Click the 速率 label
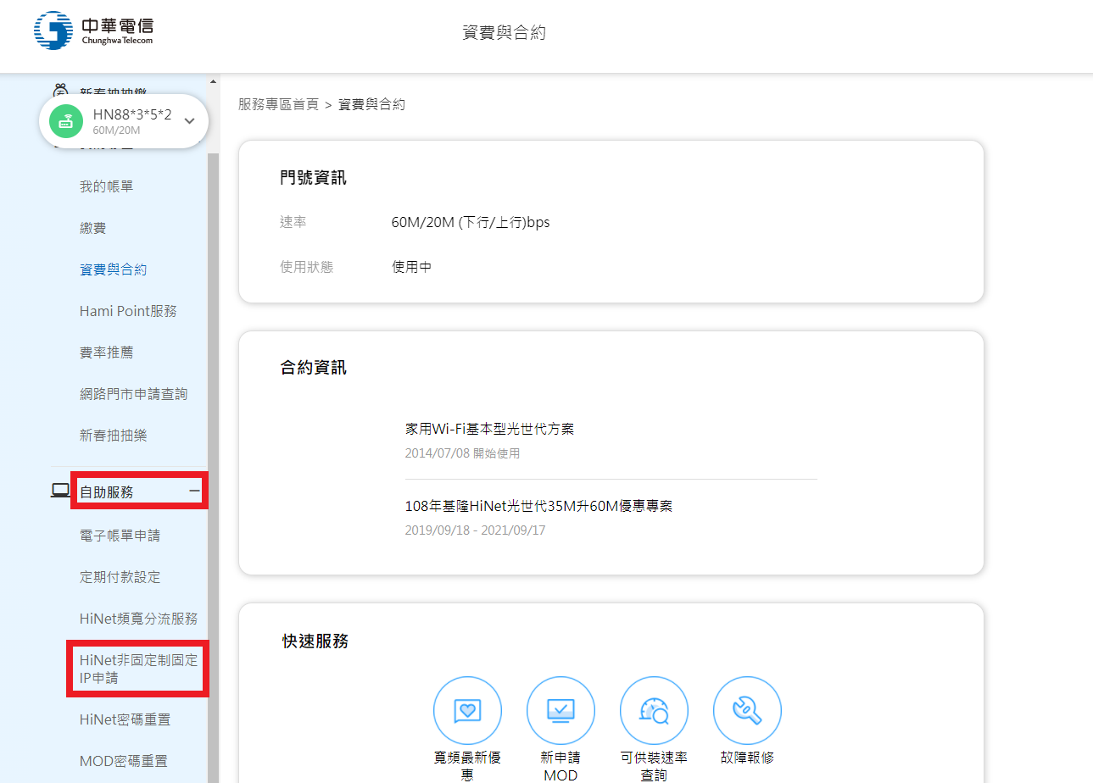The width and height of the screenshot is (1093, 783). (293, 223)
